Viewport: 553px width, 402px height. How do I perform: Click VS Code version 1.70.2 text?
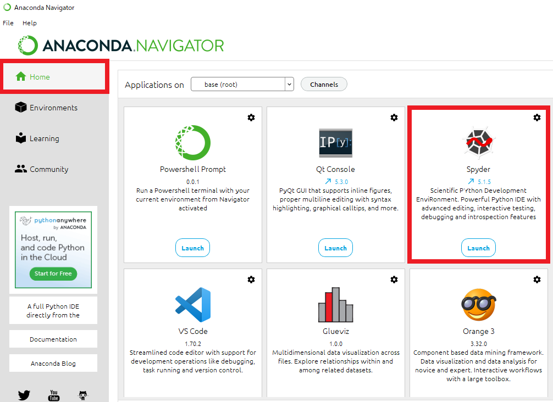point(193,344)
